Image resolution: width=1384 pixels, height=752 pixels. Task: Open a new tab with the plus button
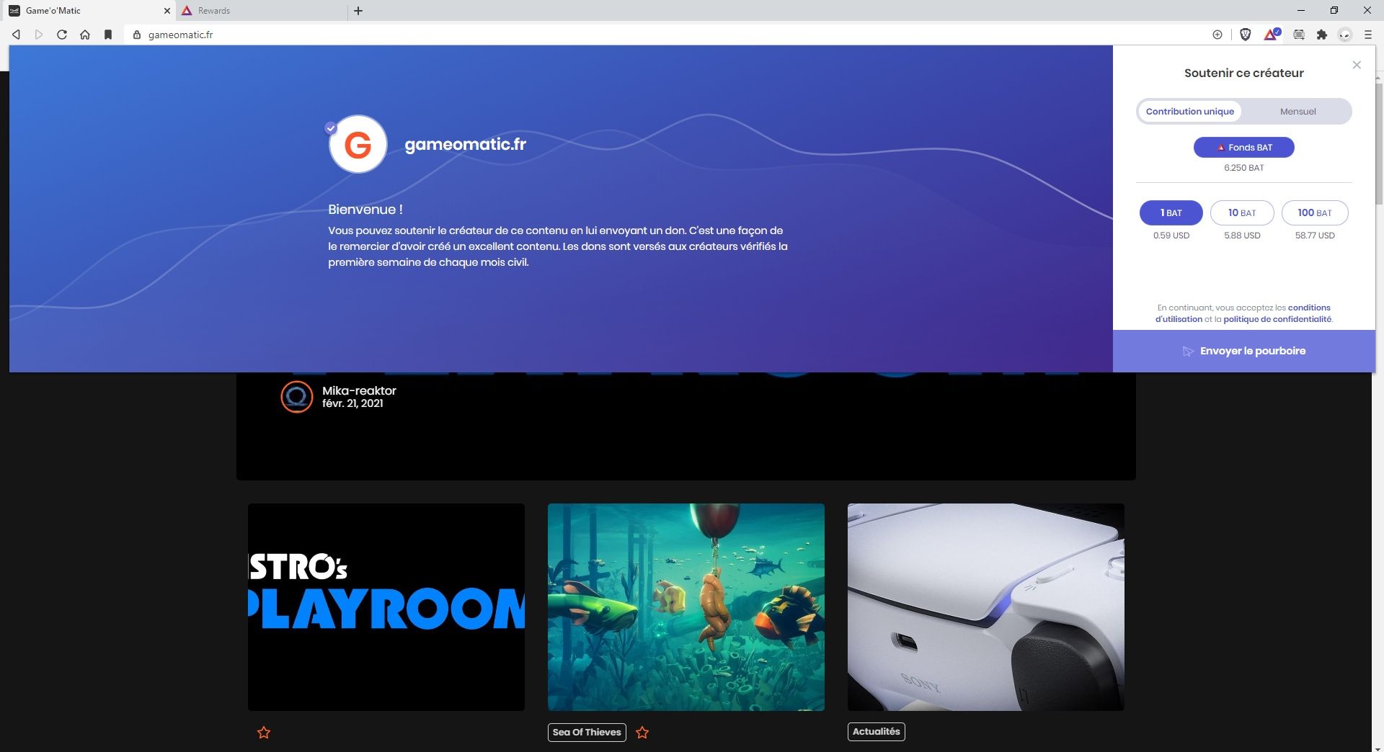(x=358, y=11)
